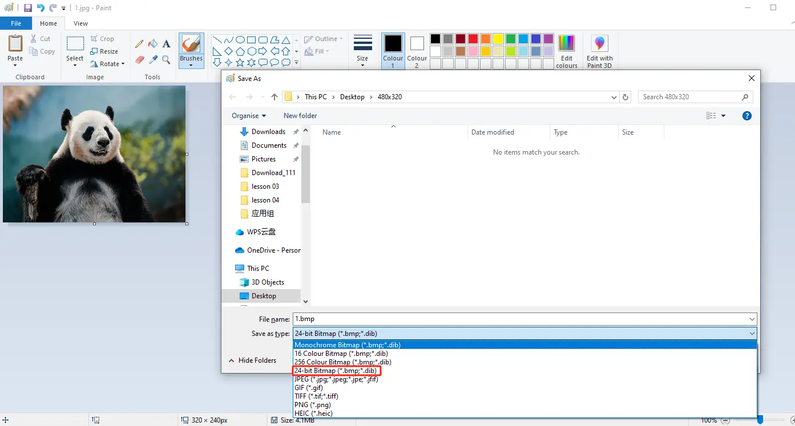Image resolution: width=795 pixels, height=426 pixels.
Task: Sort by the Date modified column header
Action: [x=509, y=132]
